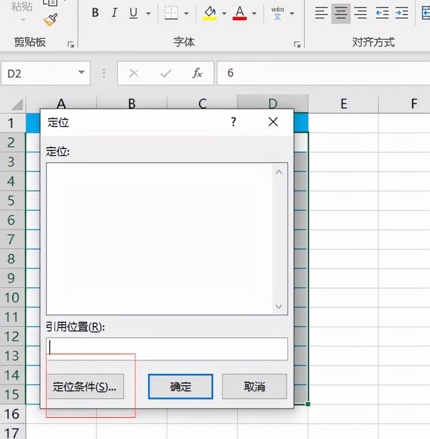Select the Format Painter brush
The width and height of the screenshot is (430, 439).
[x=51, y=20]
